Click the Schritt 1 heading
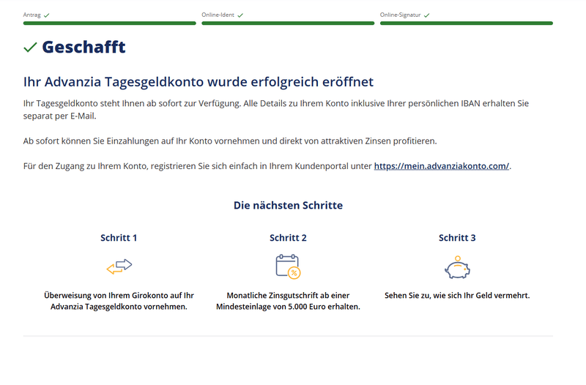The image size is (586, 385). pos(119,238)
